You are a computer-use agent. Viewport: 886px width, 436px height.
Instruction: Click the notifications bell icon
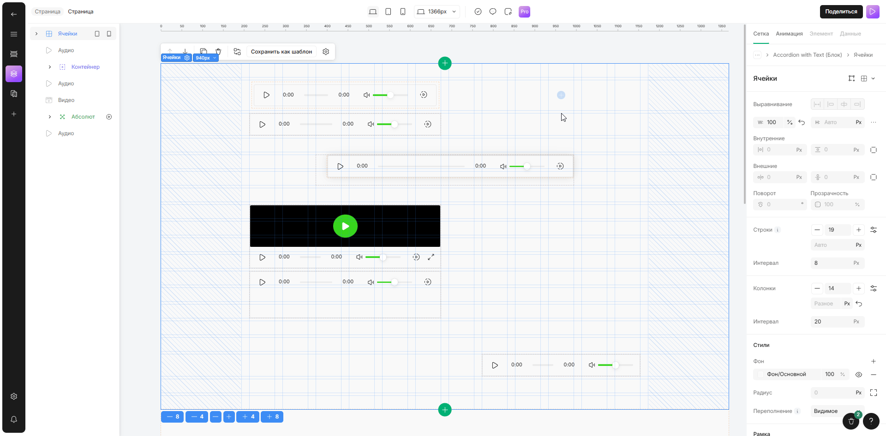pos(14,419)
